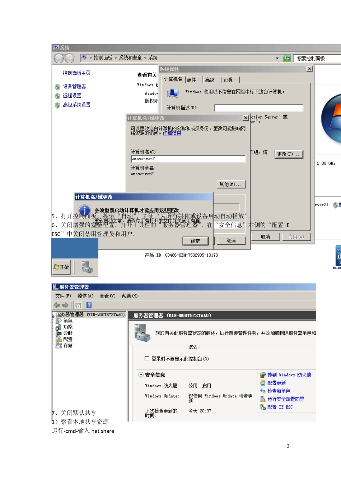This screenshot has width=341, height=483.
Task: Expand the 控制面板 breadcrumb arrow
Action: click(116, 58)
